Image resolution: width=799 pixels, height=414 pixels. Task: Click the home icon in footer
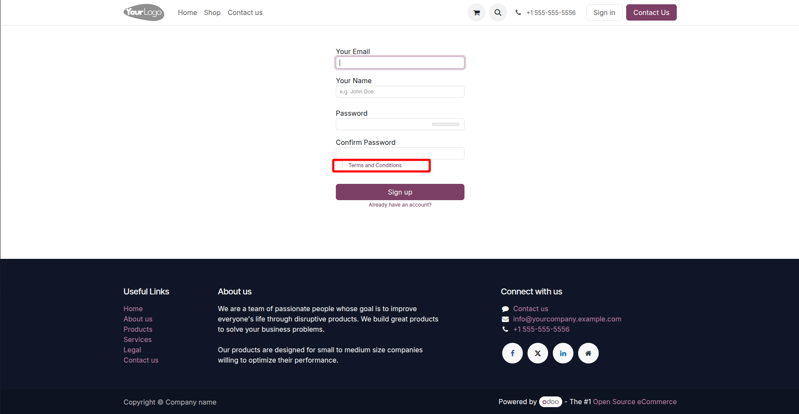tap(588, 353)
